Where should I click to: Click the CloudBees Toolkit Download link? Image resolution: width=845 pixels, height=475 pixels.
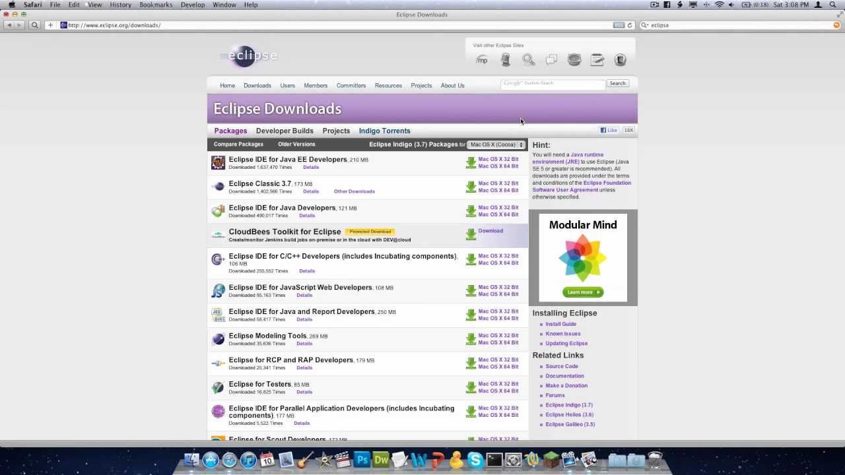point(490,231)
